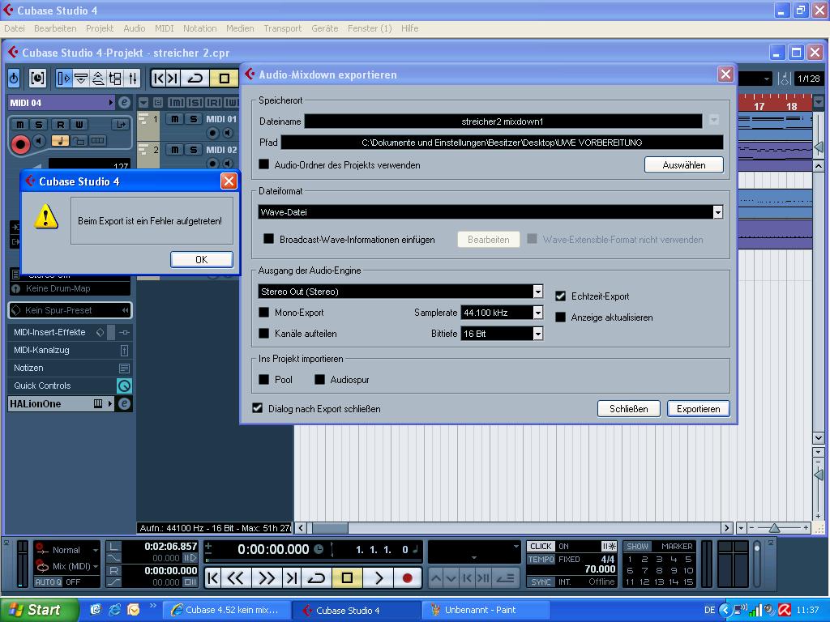This screenshot has height=622, width=830.
Task: Click next marker button in project toolbar
Action: tap(173, 79)
